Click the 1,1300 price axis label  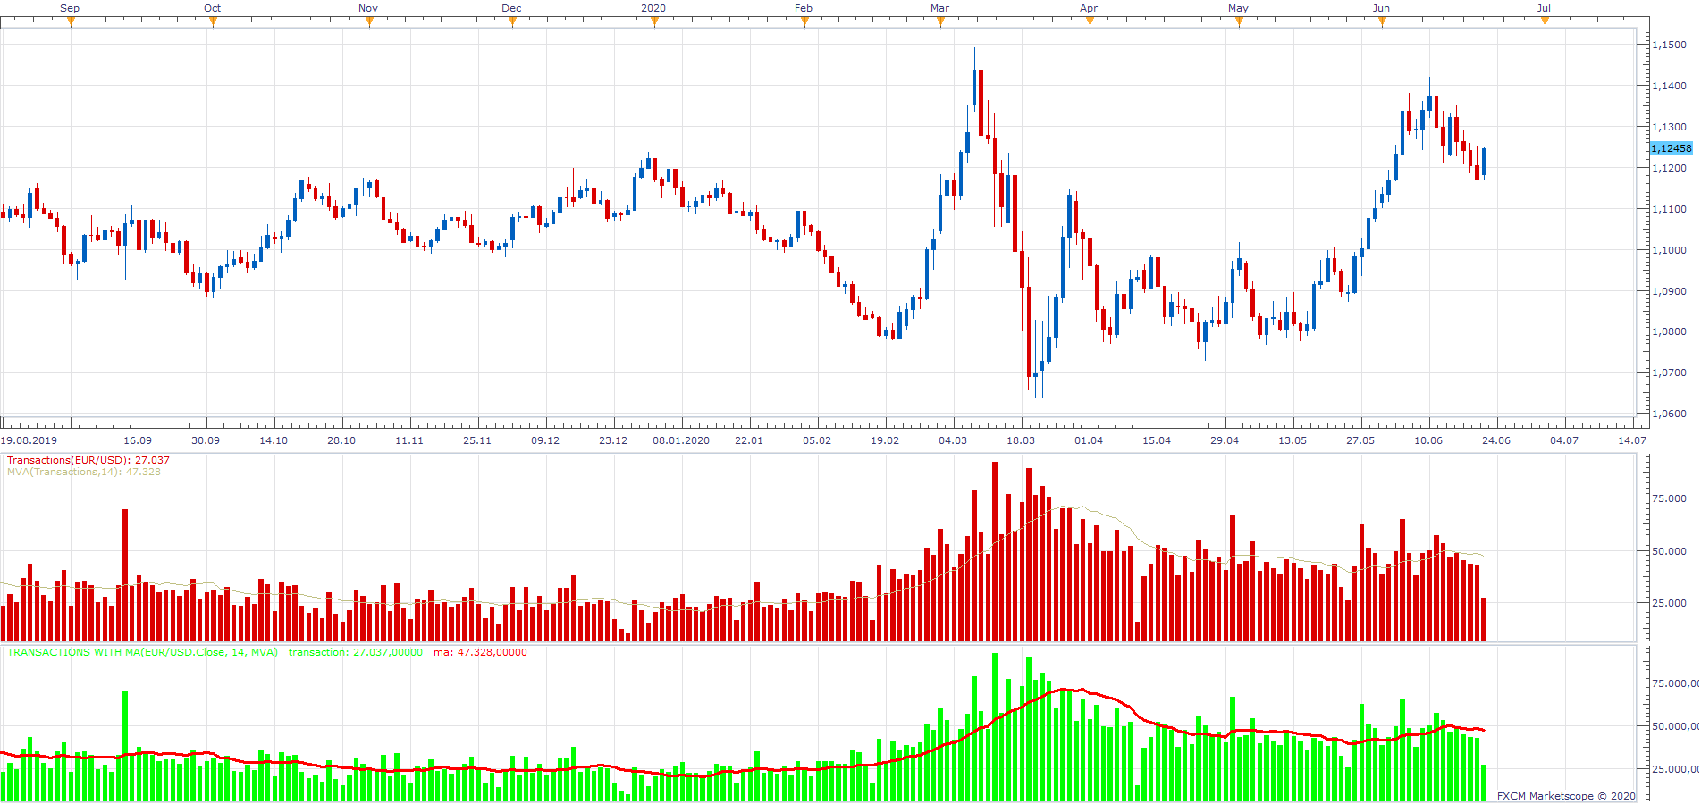tap(1669, 127)
